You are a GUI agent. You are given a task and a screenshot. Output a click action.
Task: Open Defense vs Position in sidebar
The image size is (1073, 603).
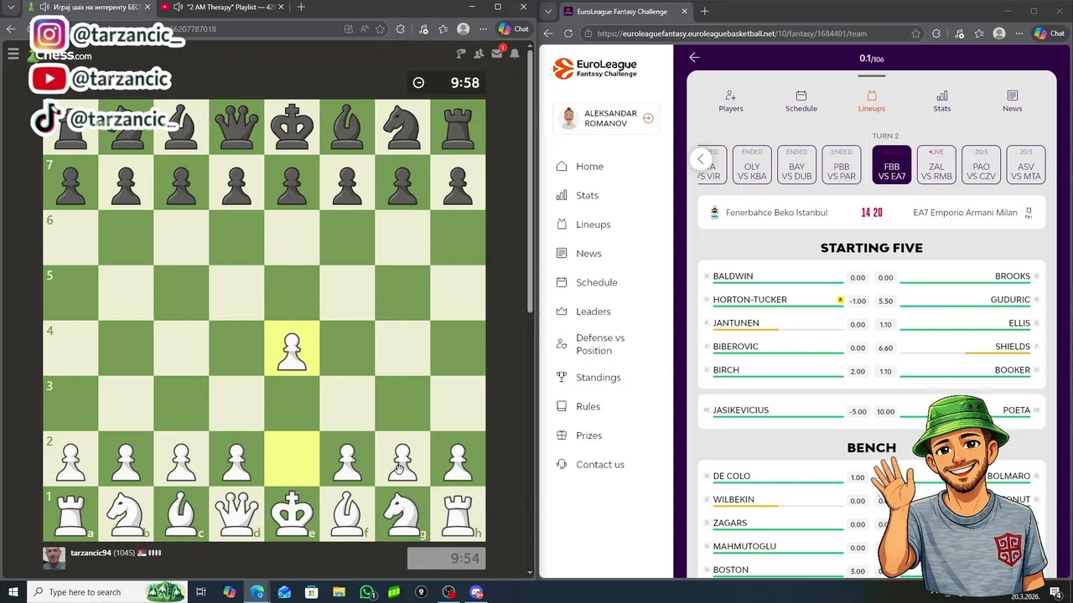coord(599,344)
